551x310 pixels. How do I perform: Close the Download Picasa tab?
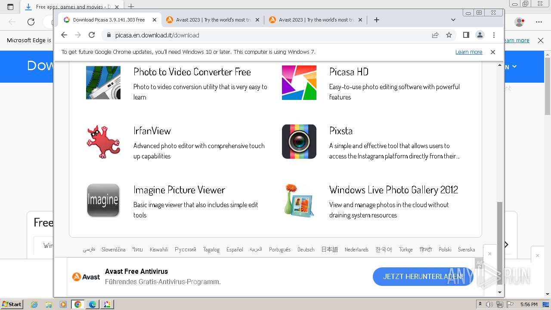[x=155, y=20]
